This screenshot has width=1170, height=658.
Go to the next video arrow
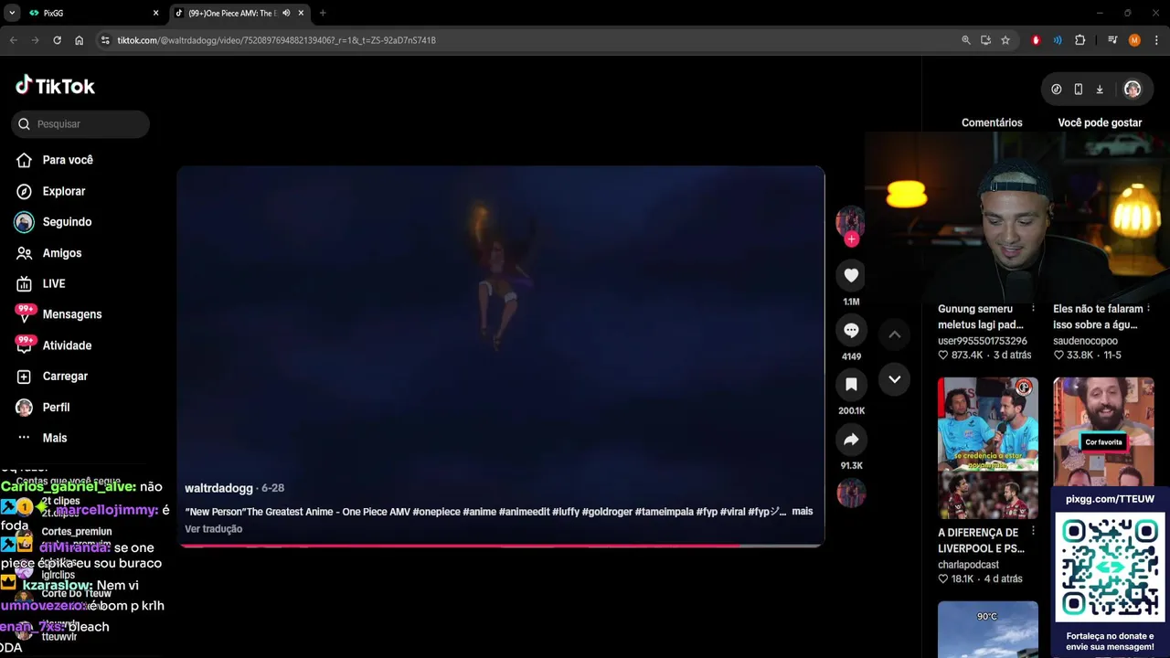coord(895,379)
